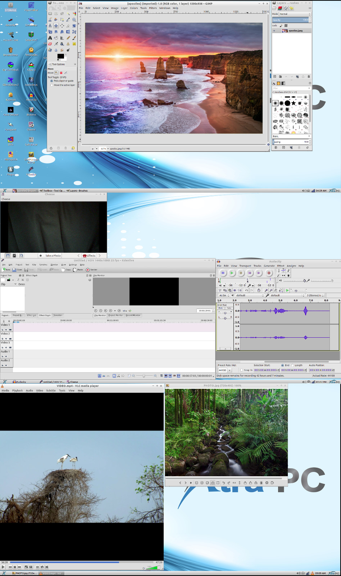The width and height of the screenshot is (341, 576).
Task: Click Audacity Skip to Start button
Action: pos(250,273)
